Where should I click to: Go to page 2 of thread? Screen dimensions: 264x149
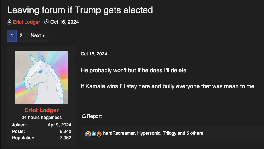tap(21, 36)
